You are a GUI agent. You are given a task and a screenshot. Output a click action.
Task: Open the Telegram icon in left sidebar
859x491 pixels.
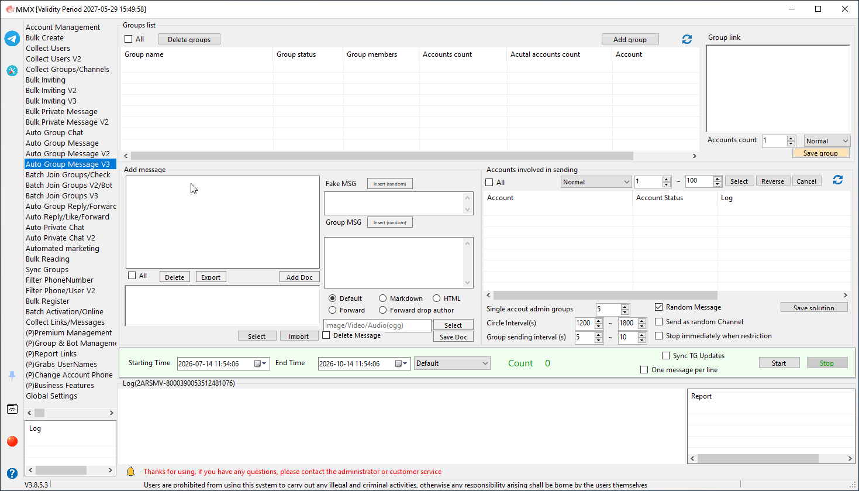click(x=12, y=39)
